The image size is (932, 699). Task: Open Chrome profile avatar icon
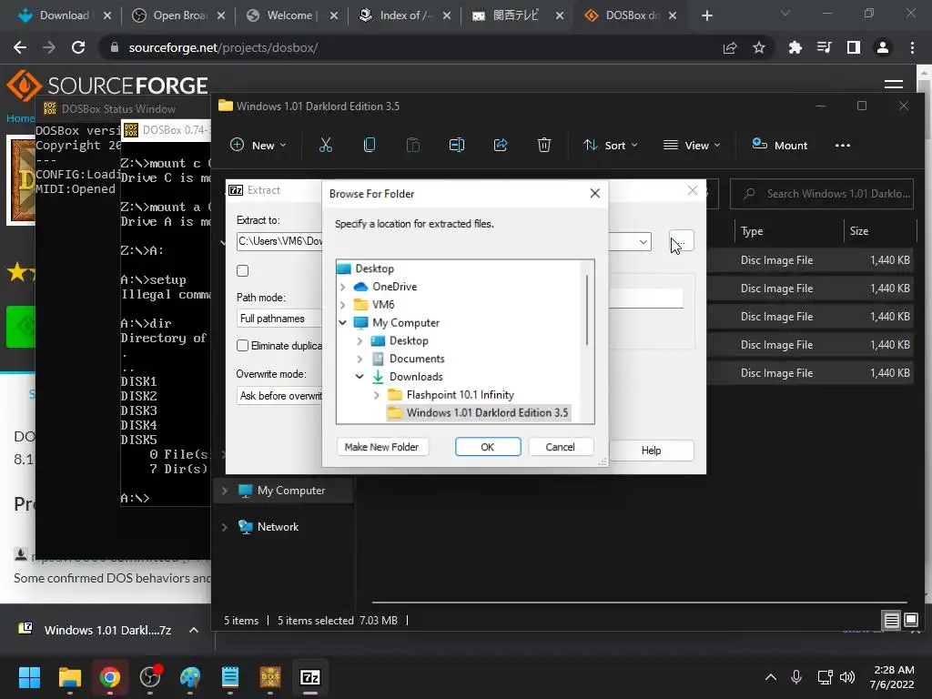[x=883, y=47]
